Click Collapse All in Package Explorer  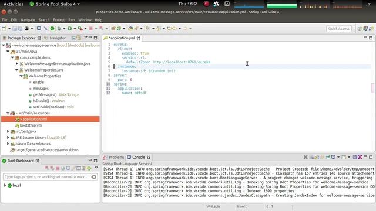click(x=73, y=38)
